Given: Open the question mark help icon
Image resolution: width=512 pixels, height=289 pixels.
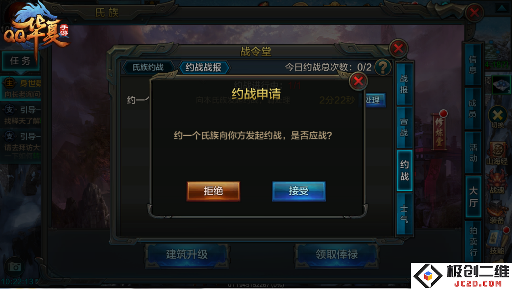Looking at the screenshot, I should click(383, 67).
